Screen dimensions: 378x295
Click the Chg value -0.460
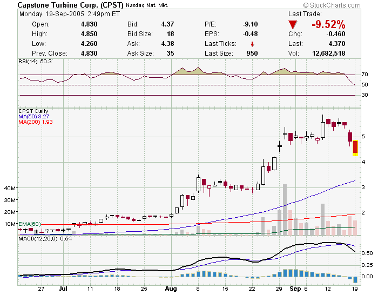335,34
